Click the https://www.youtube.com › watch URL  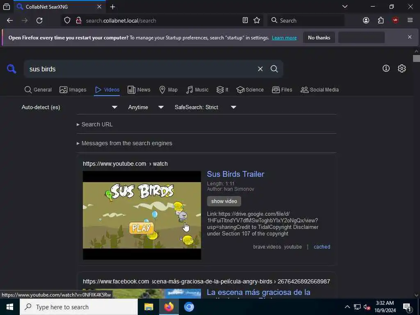coord(125,164)
